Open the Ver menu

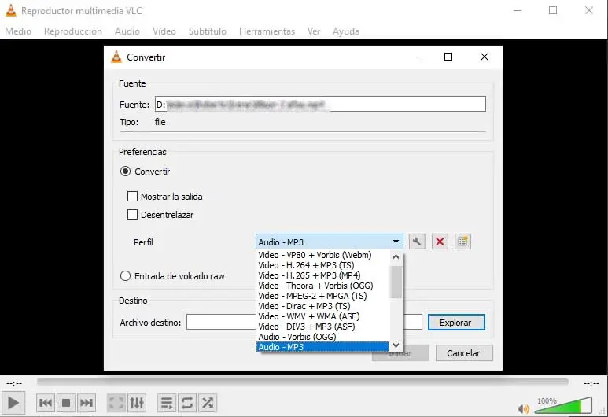(x=314, y=31)
